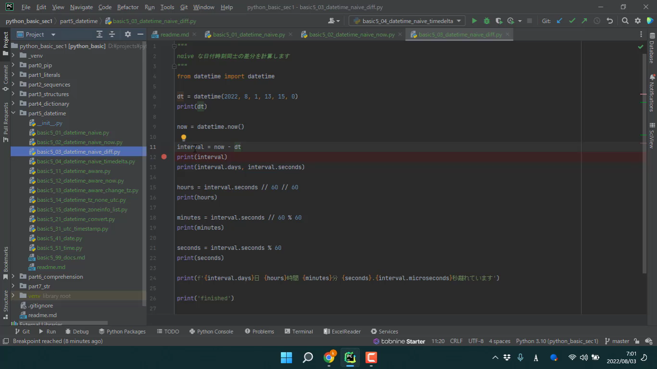Expand all in Project panel

point(99,34)
